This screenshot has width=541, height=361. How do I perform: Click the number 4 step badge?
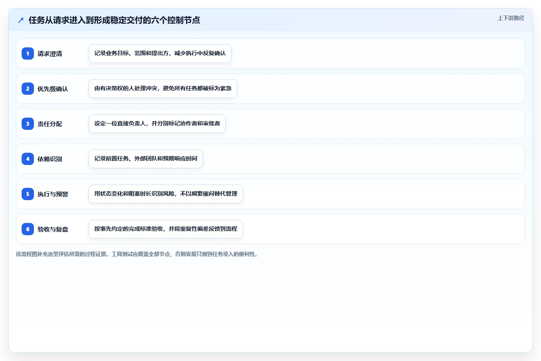pyautogui.click(x=28, y=159)
